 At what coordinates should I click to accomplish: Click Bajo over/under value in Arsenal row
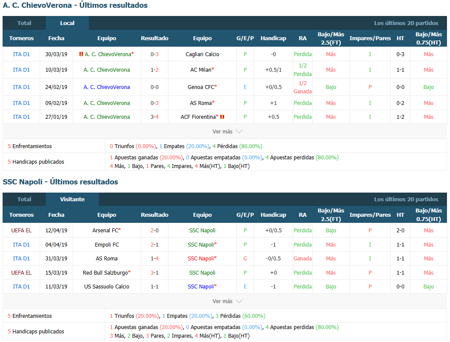(x=331, y=231)
